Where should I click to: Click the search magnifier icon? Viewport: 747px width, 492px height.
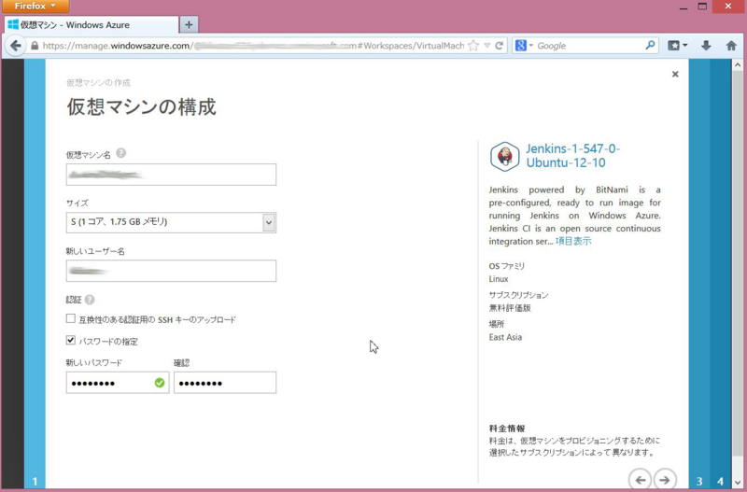(x=650, y=45)
